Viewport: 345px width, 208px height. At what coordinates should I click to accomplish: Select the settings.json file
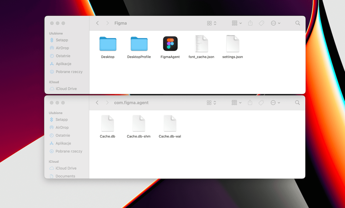233,44
